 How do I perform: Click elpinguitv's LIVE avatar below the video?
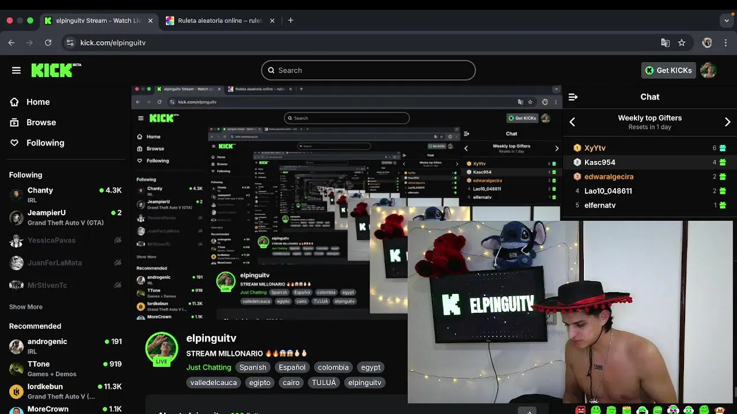tap(161, 349)
